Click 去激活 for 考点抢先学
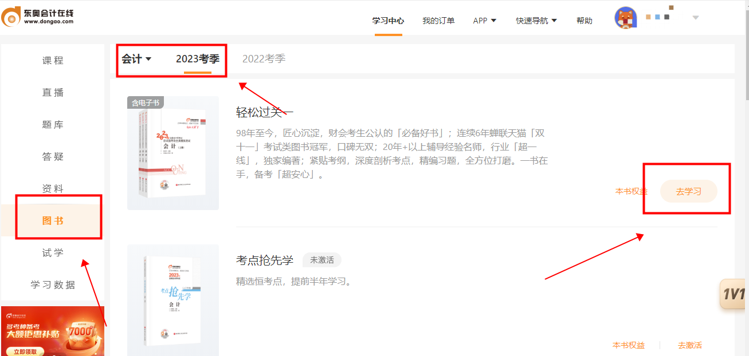 (689, 345)
